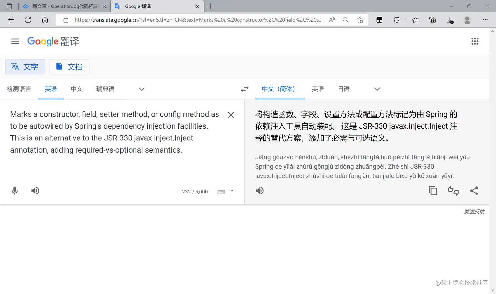The height and width of the screenshot is (294, 496).
Task: Expand the target language list
Action: pos(377,89)
